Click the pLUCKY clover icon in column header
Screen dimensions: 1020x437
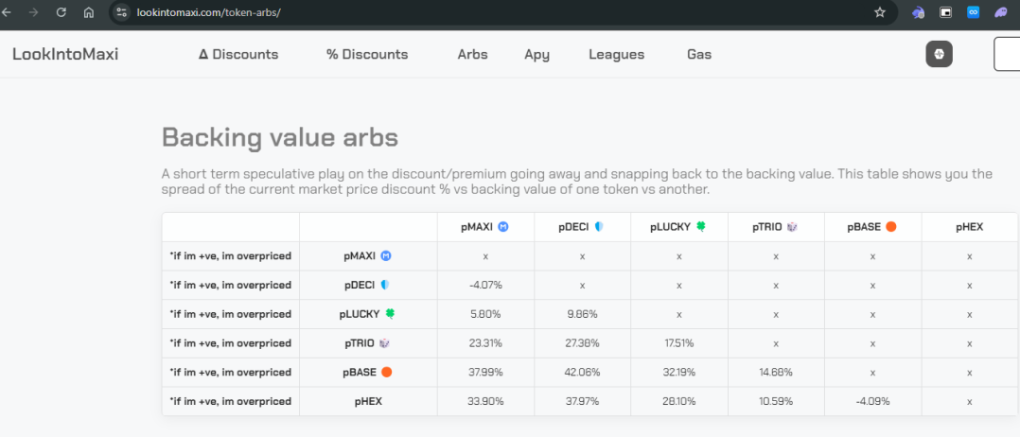pos(701,227)
